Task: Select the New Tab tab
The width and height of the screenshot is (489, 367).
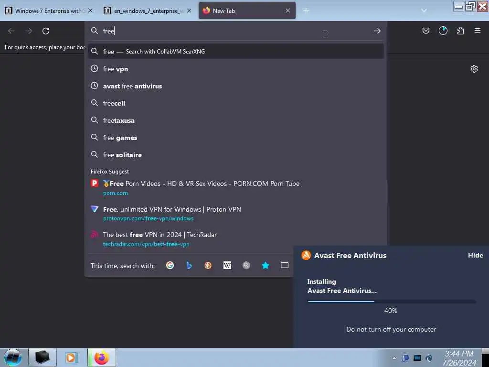Action: (247, 11)
